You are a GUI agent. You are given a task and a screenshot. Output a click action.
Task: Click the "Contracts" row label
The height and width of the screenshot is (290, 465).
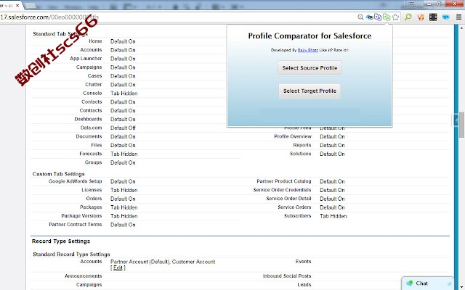pyautogui.click(x=90, y=110)
